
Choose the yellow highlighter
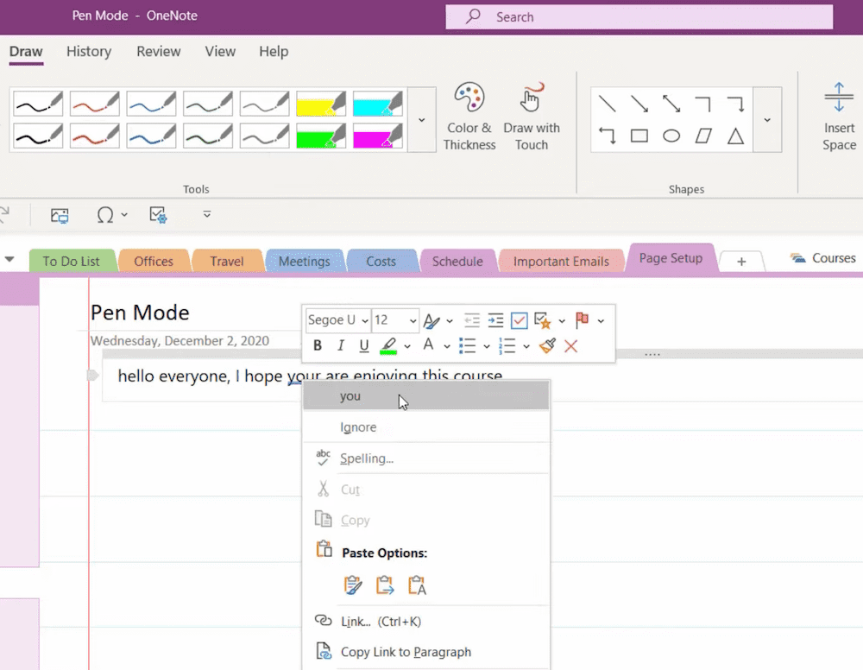coord(321,104)
